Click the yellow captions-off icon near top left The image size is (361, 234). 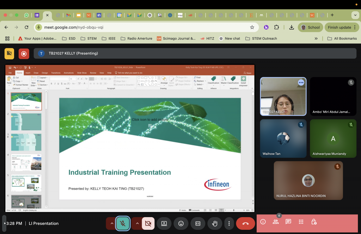point(9,54)
